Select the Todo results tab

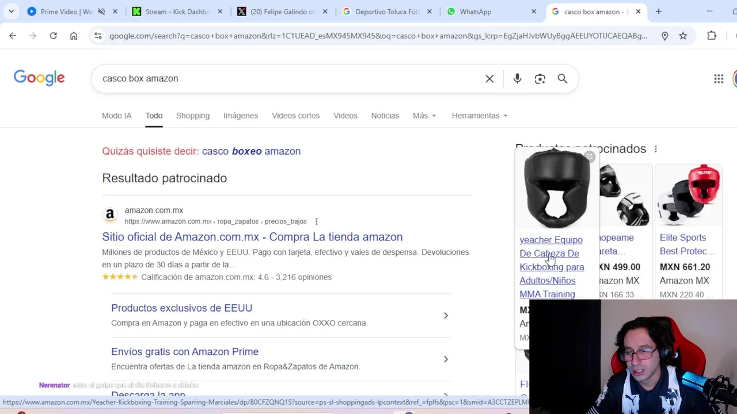tap(154, 116)
